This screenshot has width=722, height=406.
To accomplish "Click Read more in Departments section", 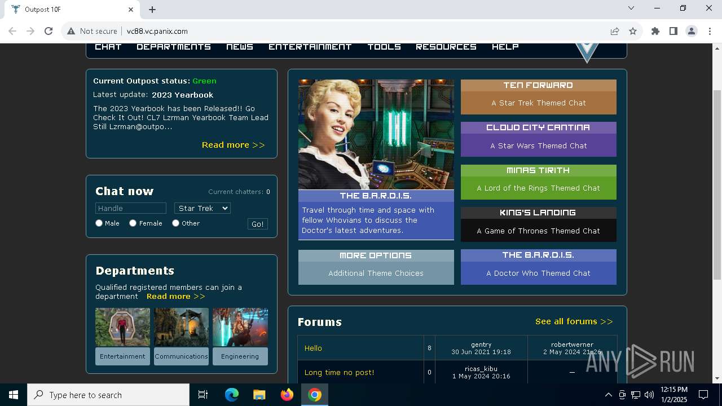I will (175, 296).
